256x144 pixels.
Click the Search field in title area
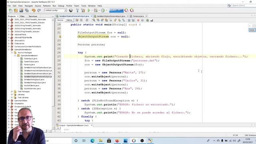click(244, 6)
